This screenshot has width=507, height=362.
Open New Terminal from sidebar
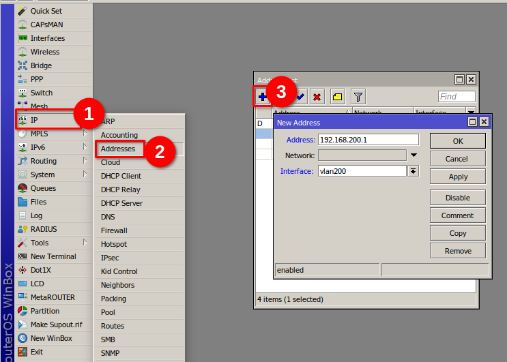pyautogui.click(x=53, y=256)
